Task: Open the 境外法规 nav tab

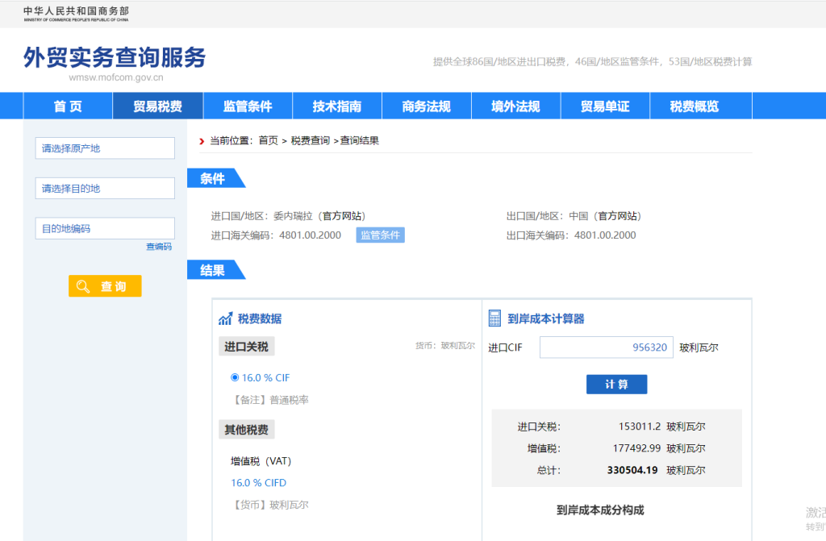Action: [515, 106]
